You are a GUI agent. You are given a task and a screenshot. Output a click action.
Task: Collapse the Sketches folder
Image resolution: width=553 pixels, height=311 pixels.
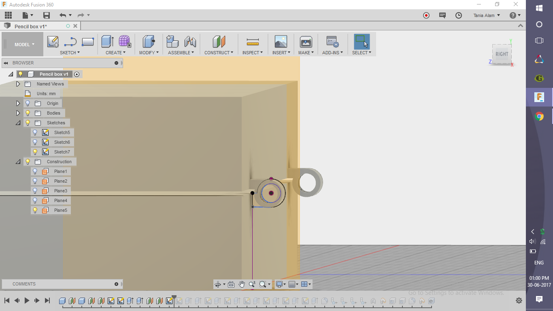click(x=18, y=123)
